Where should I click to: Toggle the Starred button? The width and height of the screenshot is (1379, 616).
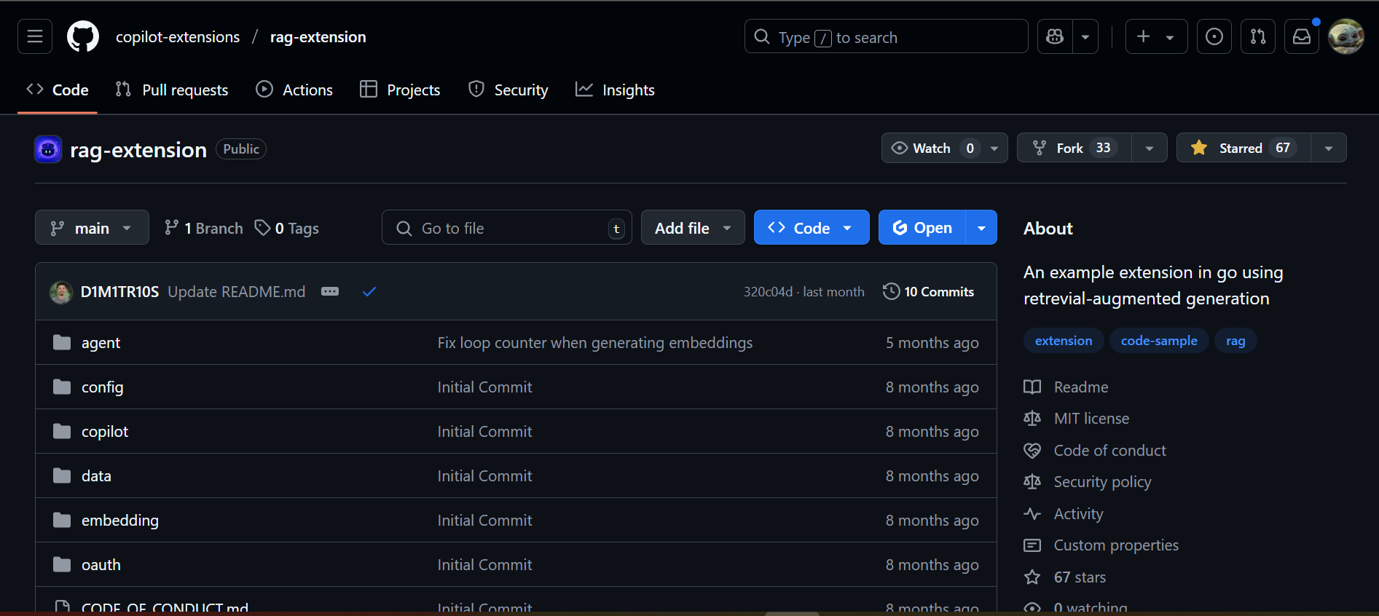pyautogui.click(x=1244, y=148)
